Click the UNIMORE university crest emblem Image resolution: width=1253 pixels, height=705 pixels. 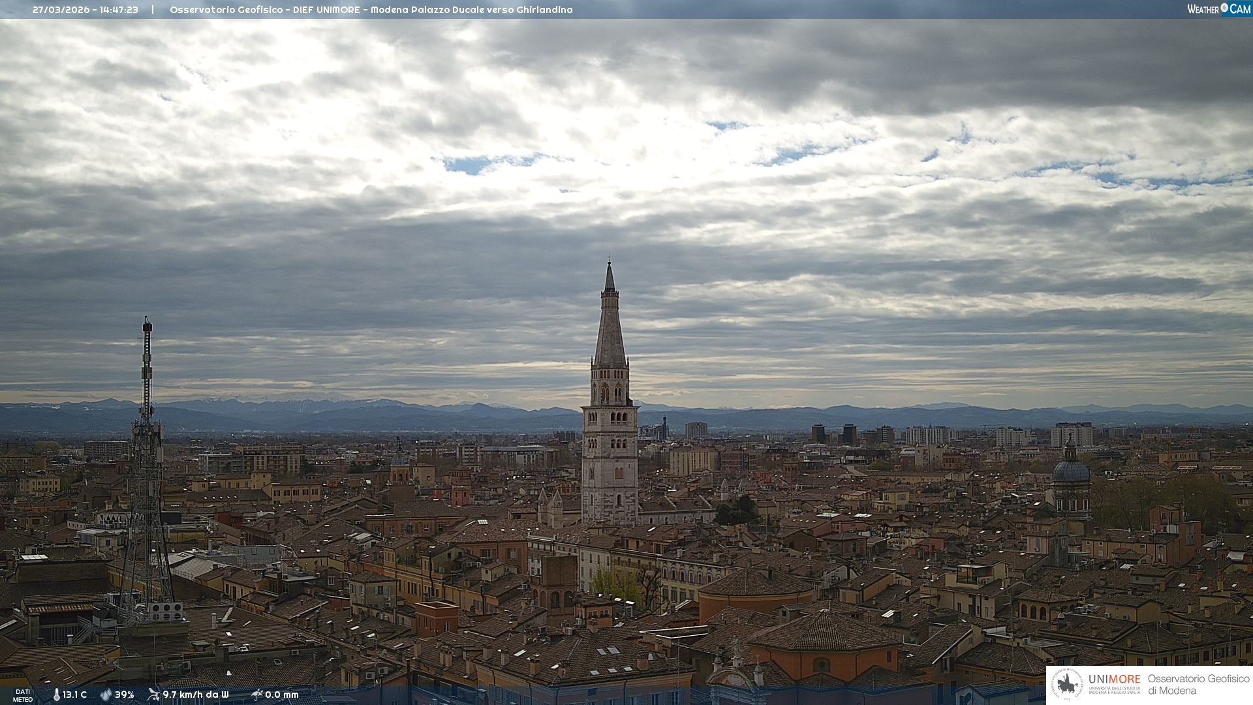[x=1067, y=685]
